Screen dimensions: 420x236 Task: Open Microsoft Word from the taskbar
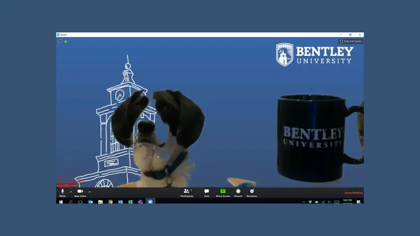click(x=120, y=202)
